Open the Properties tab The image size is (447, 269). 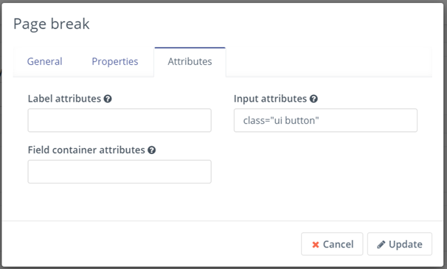pyautogui.click(x=115, y=62)
